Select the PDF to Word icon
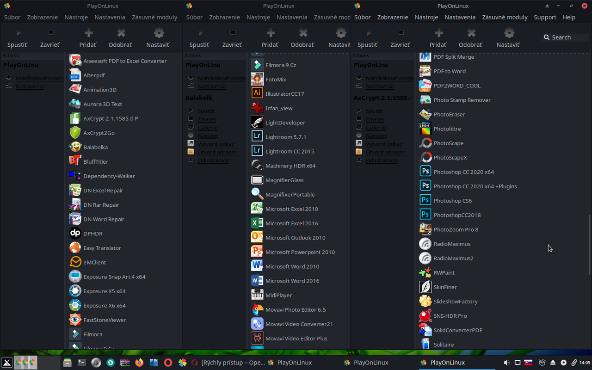Screen dimensions: 592x370 point(425,71)
